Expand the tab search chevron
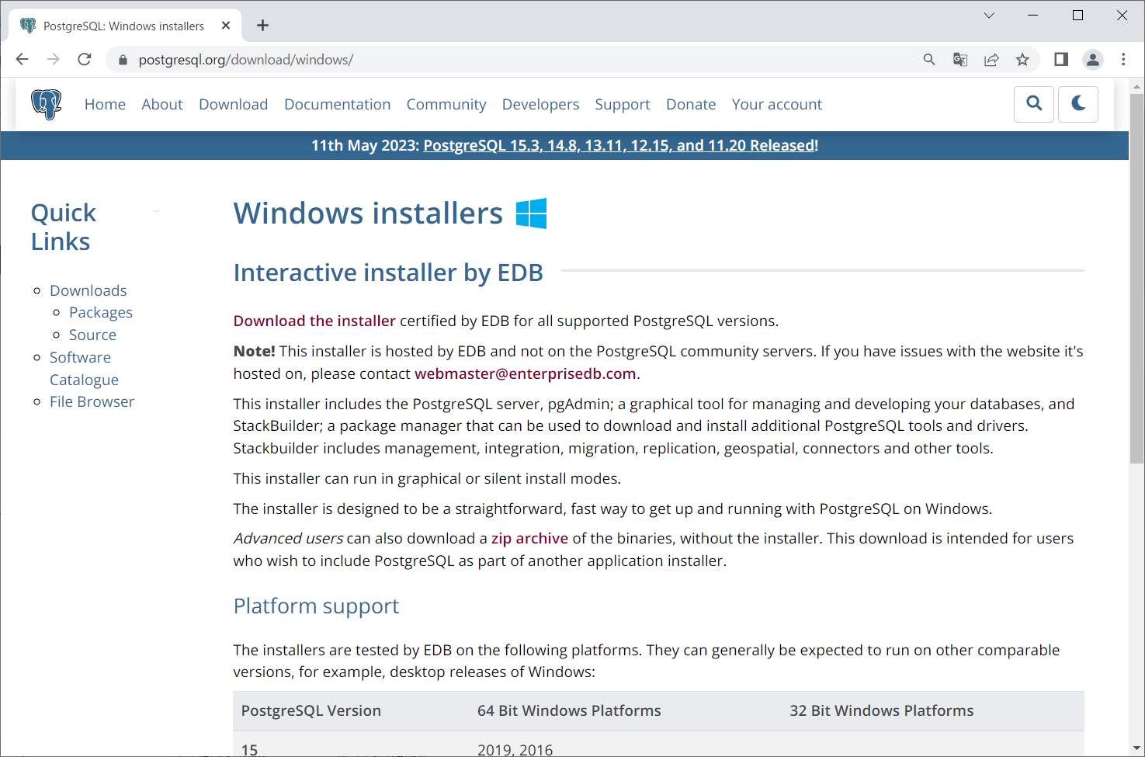 989,16
